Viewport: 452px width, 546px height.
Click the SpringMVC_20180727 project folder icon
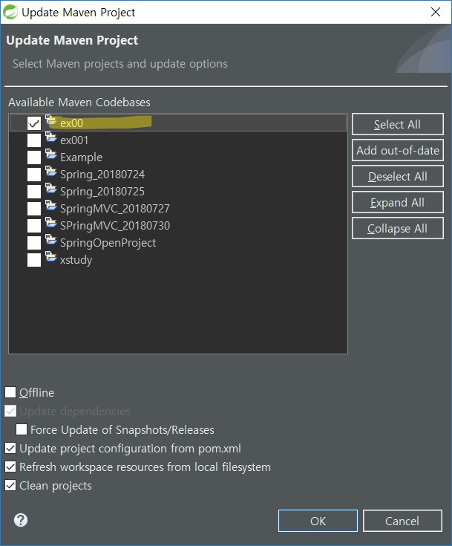pos(50,206)
